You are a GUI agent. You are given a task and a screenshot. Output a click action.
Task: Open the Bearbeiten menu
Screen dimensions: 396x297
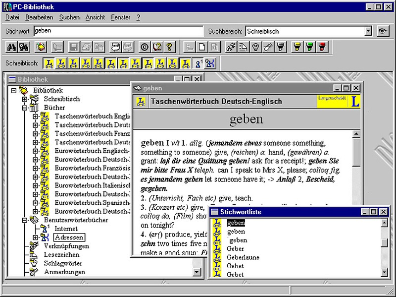[40, 17]
